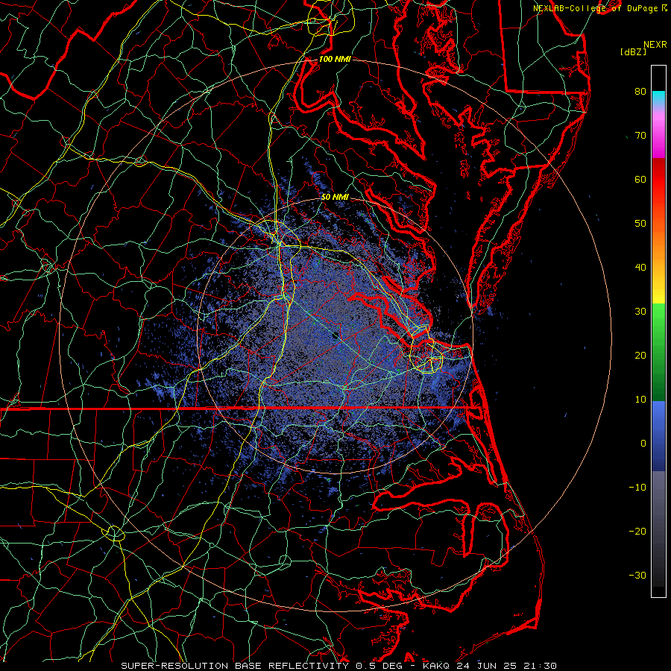Click the 20 value on the dBZ scale
Screen dimensions: 671x671
click(640, 356)
